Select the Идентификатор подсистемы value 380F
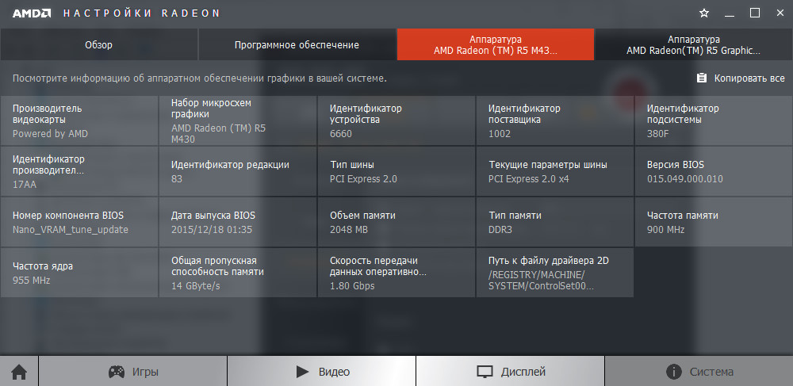The width and height of the screenshot is (793, 386). pyautogui.click(x=658, y=134)
